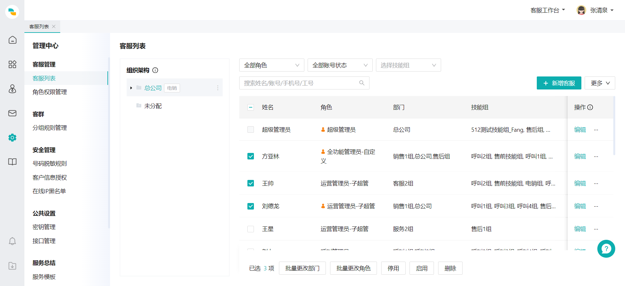
Task: Click the search magnifier icon
Action: point(362,83)
